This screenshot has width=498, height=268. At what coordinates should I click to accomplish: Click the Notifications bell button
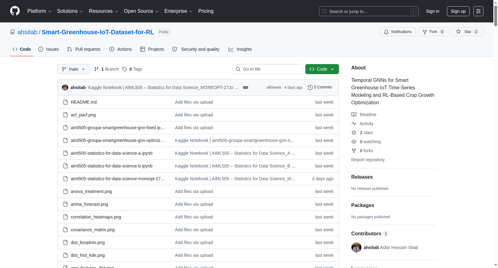(x=397, y=32)
